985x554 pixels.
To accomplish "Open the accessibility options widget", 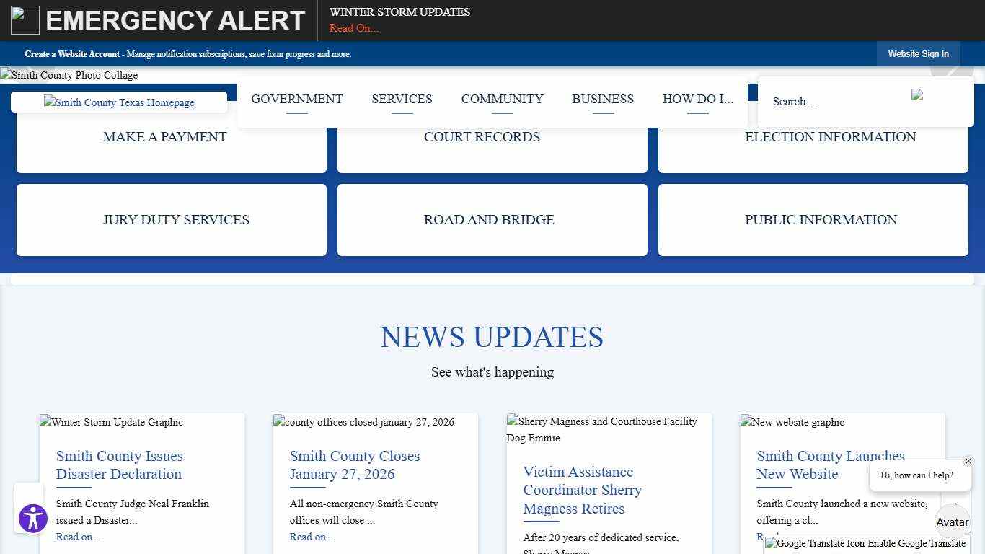I will (x=32, y=519).
